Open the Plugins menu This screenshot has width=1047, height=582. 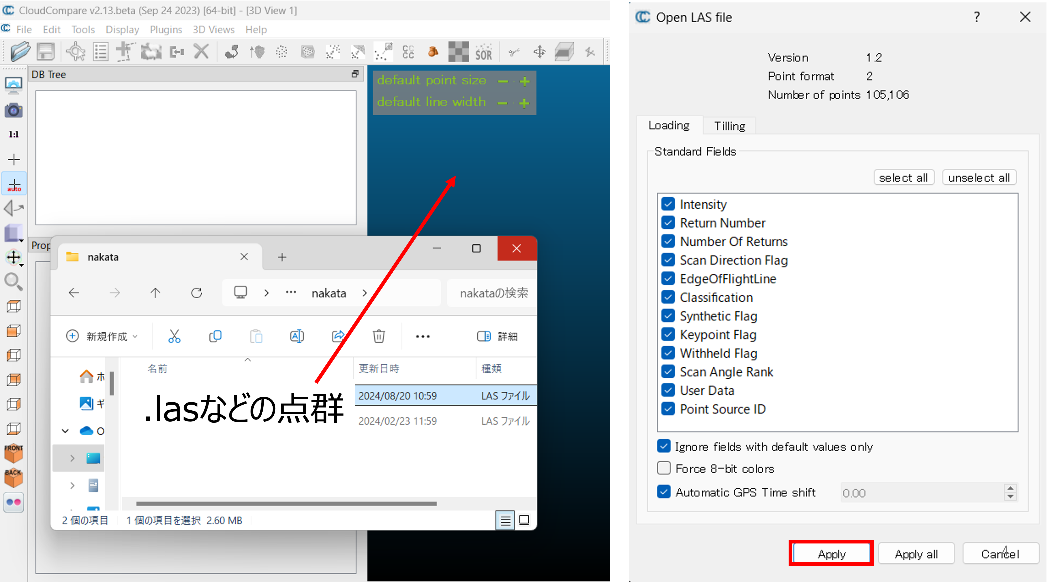tap(166, 30)
